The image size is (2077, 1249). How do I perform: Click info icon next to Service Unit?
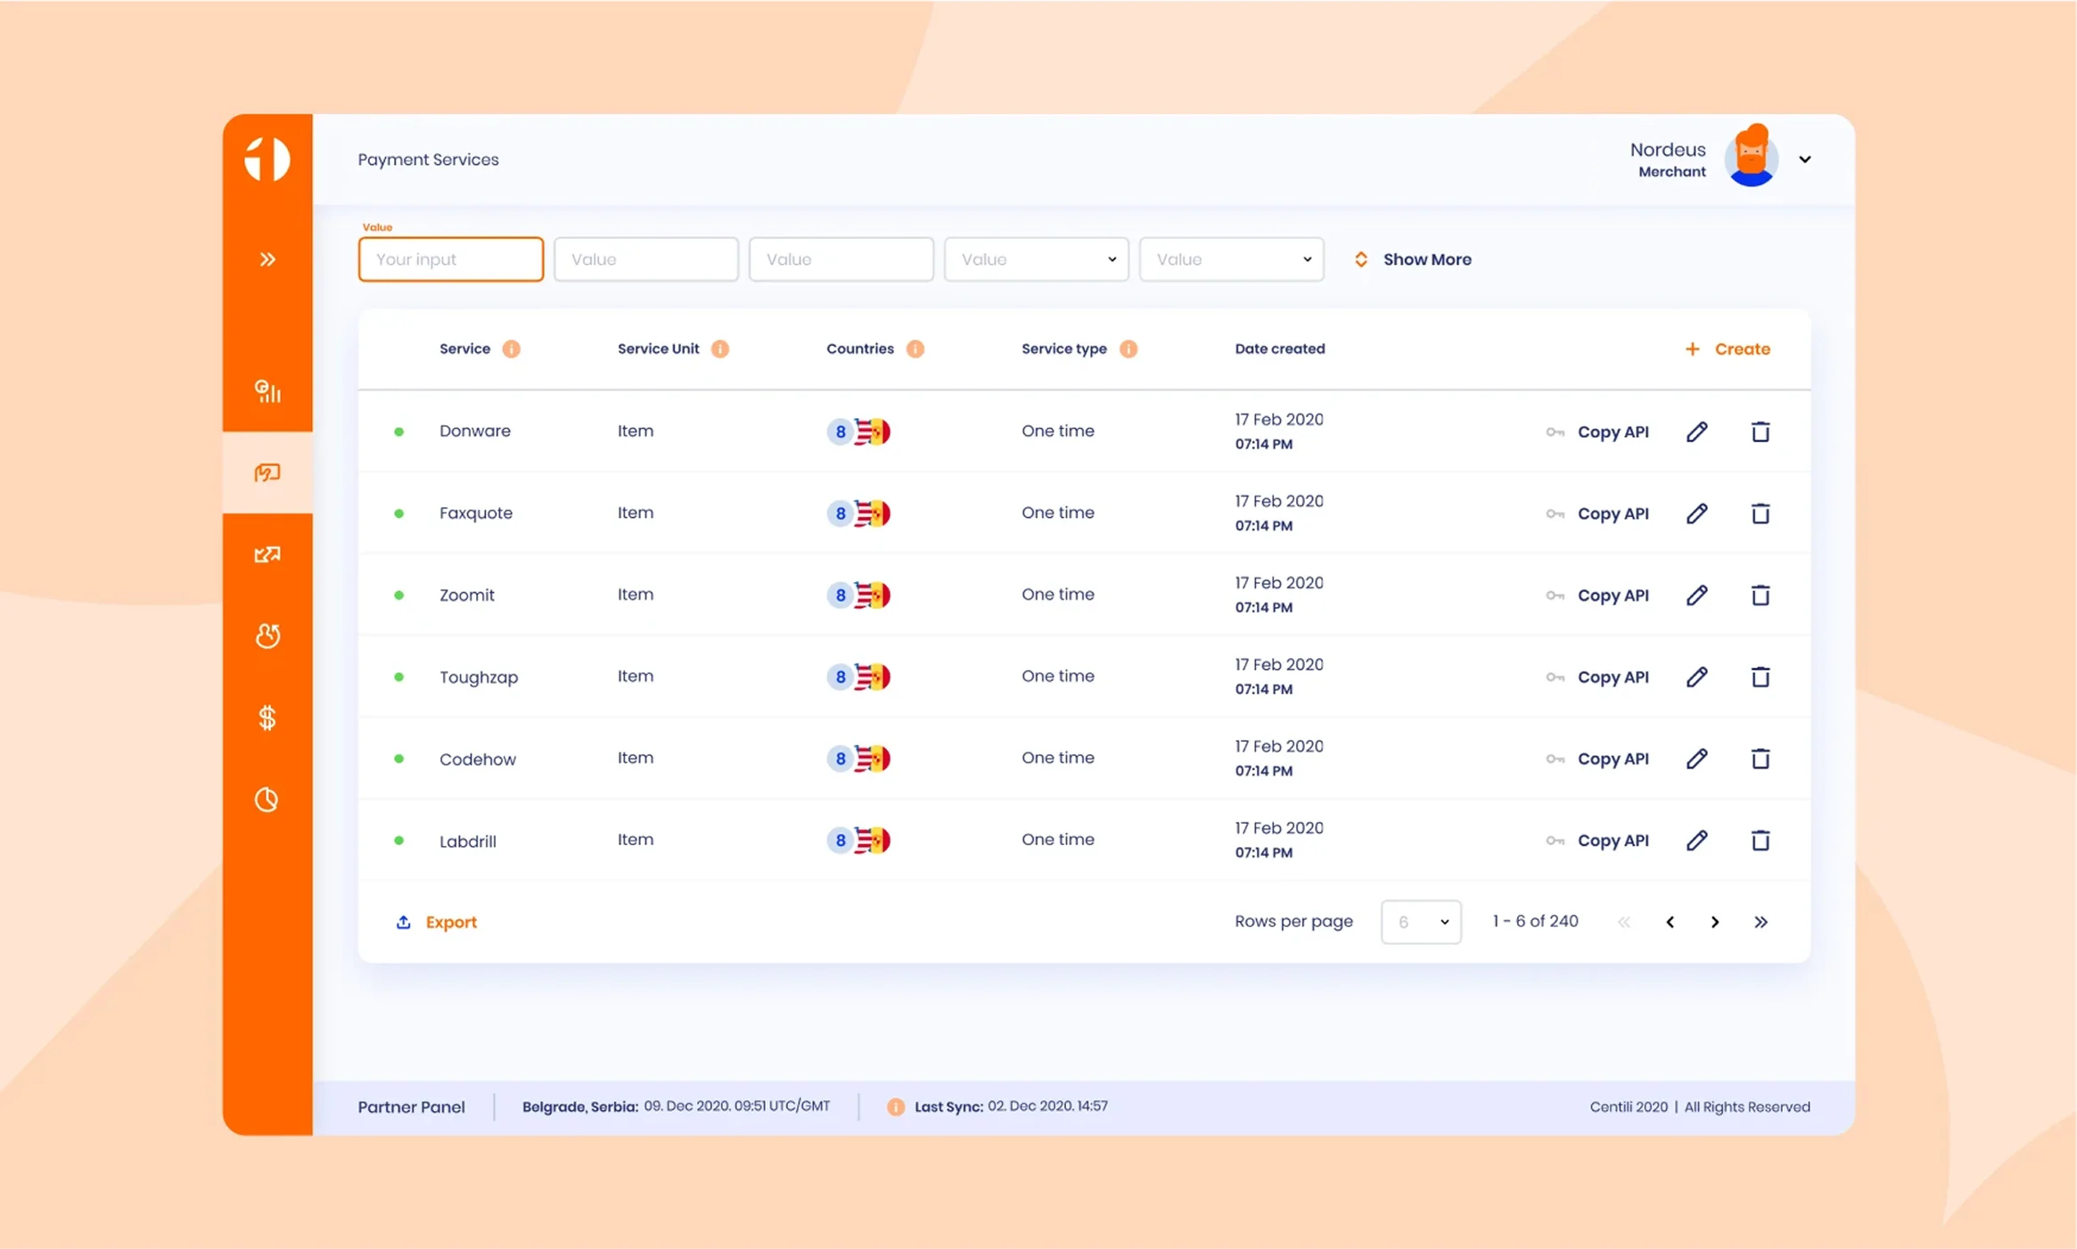[720, 349]
